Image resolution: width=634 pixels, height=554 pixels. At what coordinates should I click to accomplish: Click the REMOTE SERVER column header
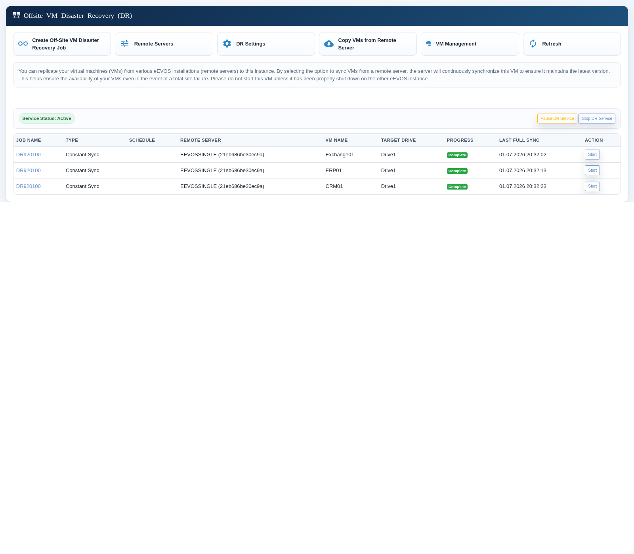[x=201, y=140]
